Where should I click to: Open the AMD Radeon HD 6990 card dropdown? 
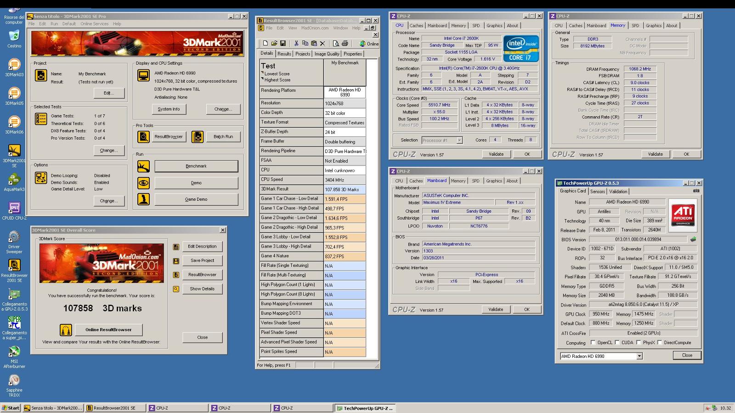tap(639, 356)
